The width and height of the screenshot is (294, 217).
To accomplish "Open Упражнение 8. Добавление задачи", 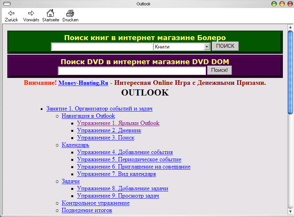I will click(x=123, y=189).
